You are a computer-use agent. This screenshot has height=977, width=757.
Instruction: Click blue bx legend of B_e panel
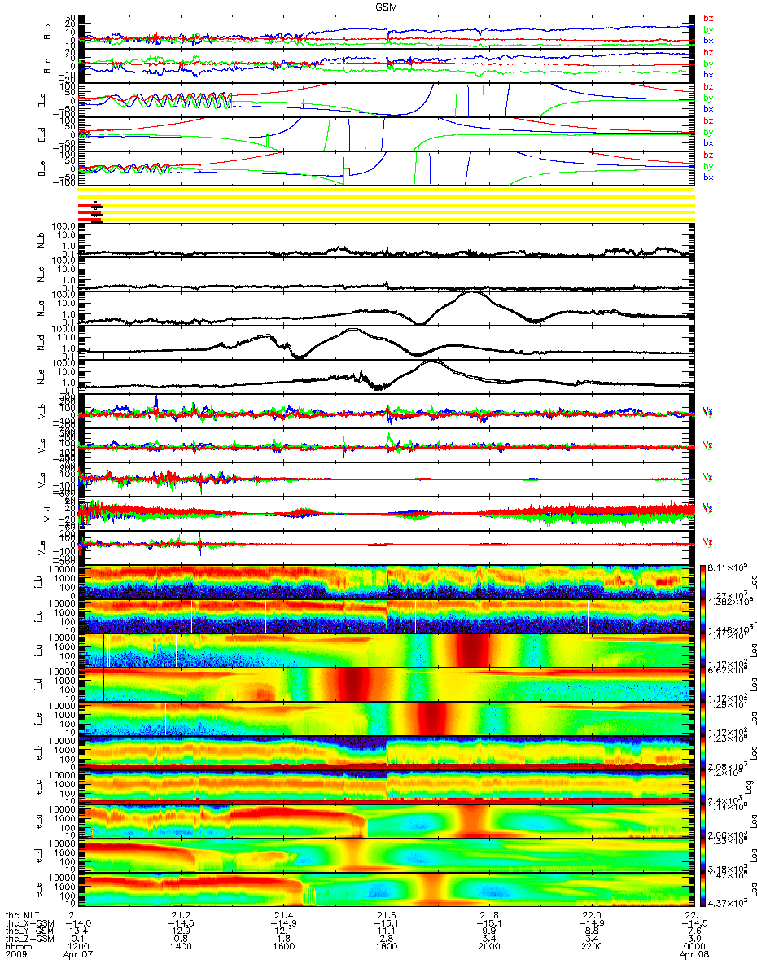[x=708, y=177]
